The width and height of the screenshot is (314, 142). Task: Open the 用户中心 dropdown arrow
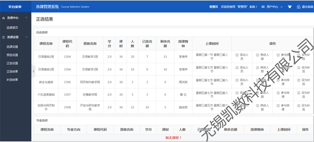pos(281,7)
